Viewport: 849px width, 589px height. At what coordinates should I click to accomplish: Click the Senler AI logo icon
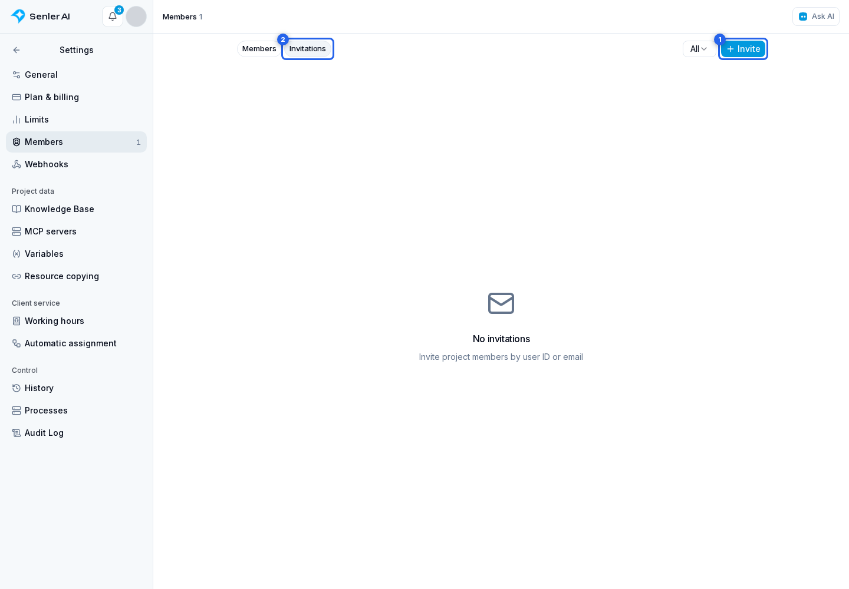click(x=18, y=16)
